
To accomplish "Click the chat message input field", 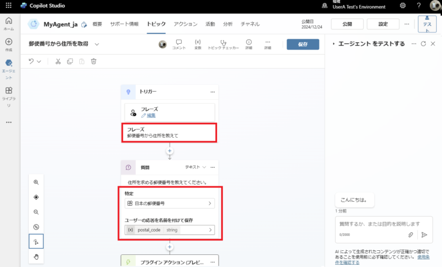I will [x=377, y=224].
